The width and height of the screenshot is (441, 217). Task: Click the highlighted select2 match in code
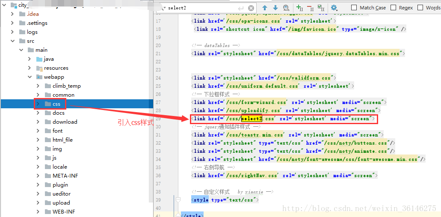(x=252, y=119)
